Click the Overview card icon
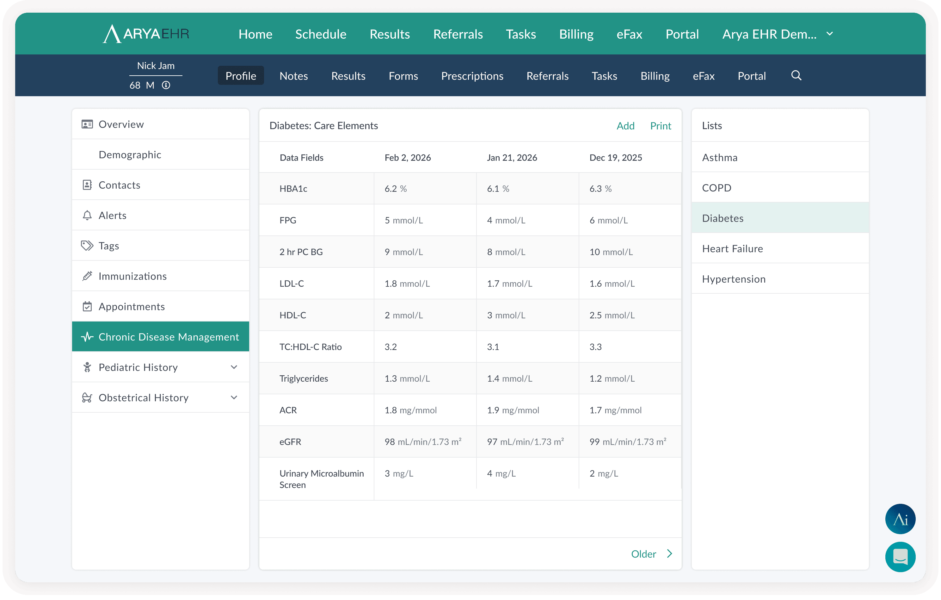 point(87,124)
